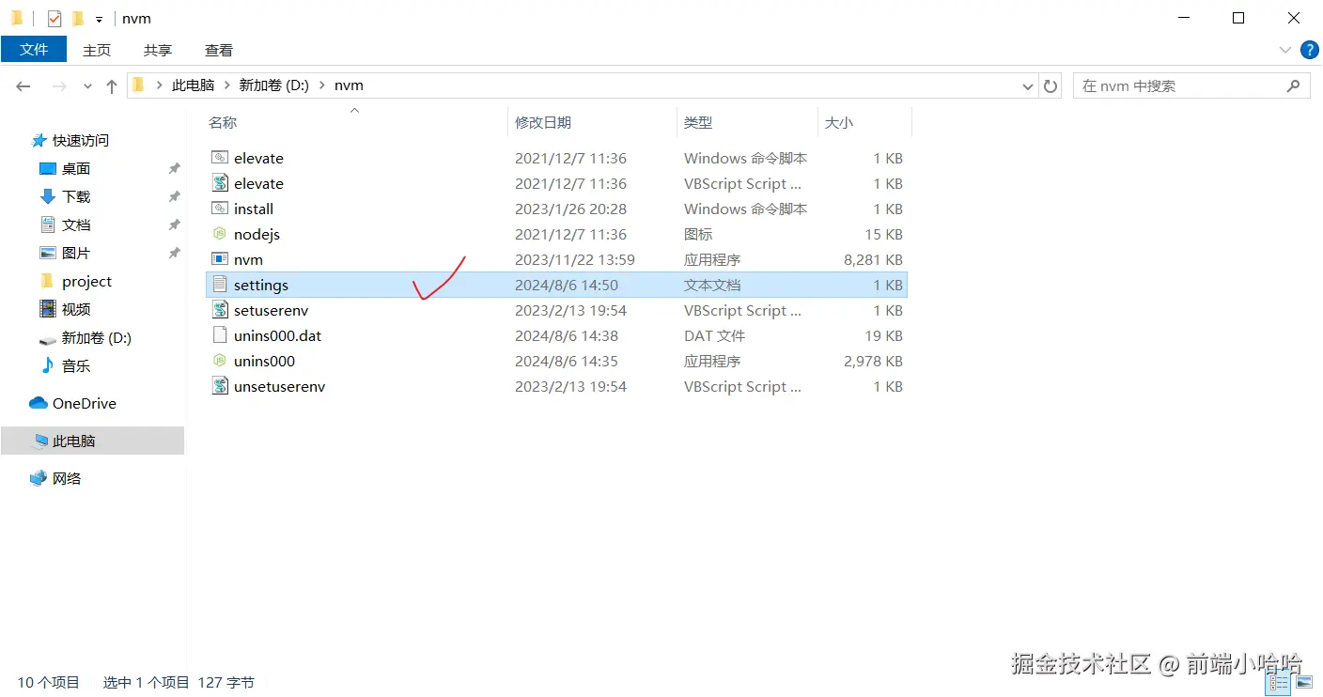The image size is (1323, 697).
Task: Open the nvm application
Action: tap(247, 258)
